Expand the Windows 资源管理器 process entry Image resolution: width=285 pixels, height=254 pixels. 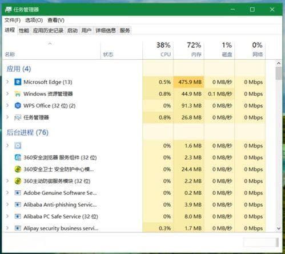click(7, 93)
